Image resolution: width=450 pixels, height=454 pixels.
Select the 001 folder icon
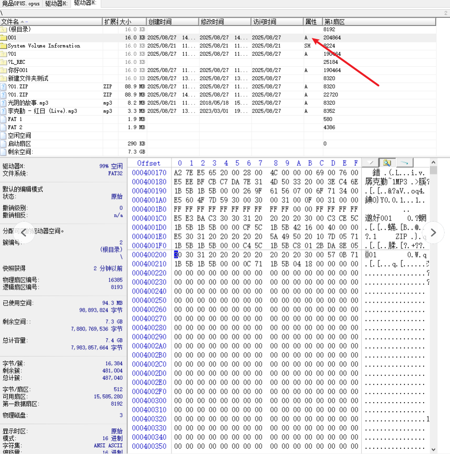[x=3, y=37]
